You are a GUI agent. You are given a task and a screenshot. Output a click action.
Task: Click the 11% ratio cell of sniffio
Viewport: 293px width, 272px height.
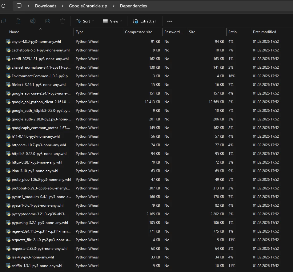232,266
